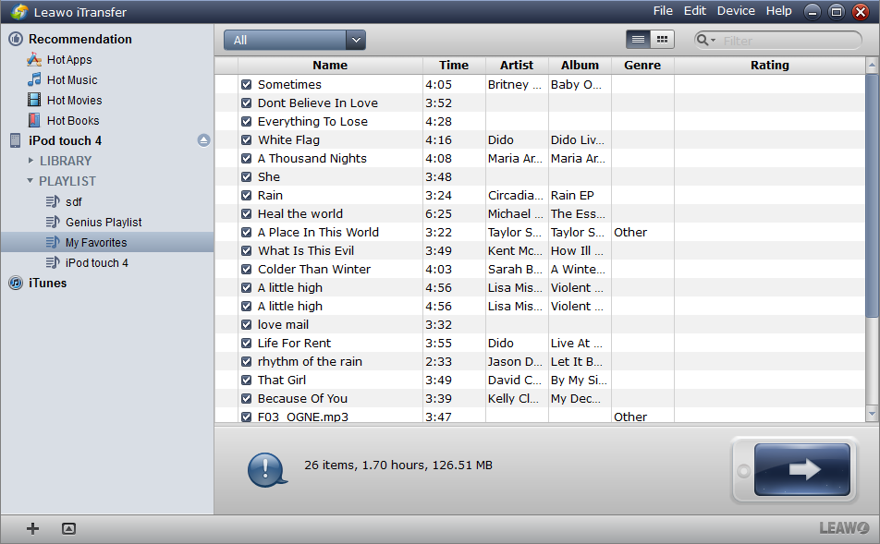This screenshot has width=880, height=544.
Task: Maximize the Leawo iTransfer window
Action: [x=837, y=12]
